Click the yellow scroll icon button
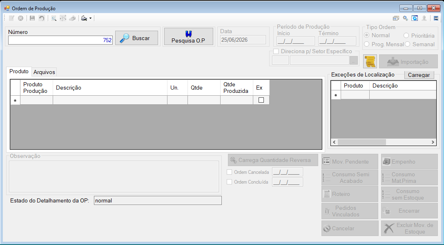This screenshot has height=245, width=444. (x=370, y=61)
